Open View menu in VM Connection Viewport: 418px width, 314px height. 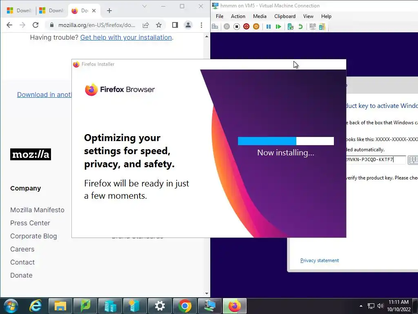tap(308, 16)
